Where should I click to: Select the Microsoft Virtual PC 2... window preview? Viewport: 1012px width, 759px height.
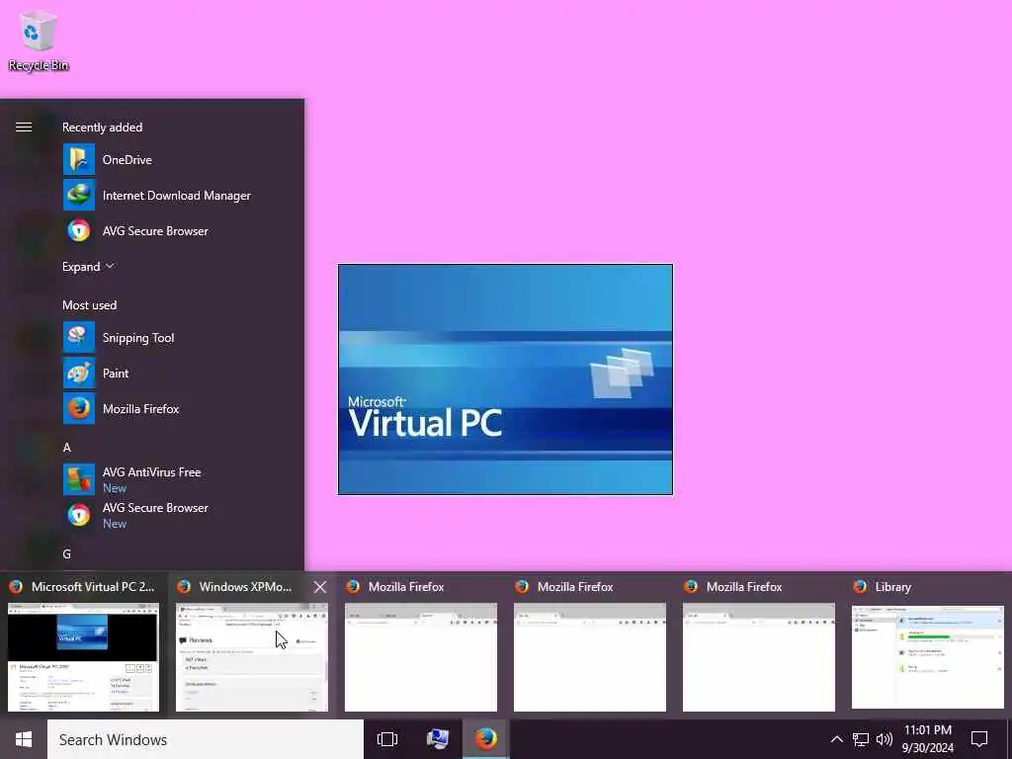coord(83,645)
